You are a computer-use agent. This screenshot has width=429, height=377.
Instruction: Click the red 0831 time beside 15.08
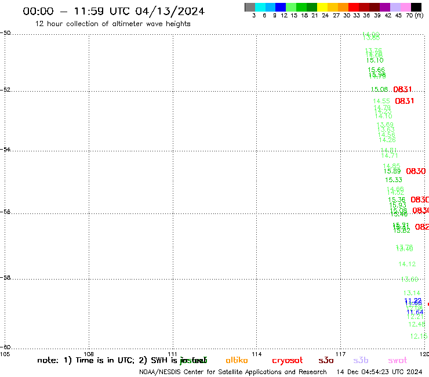point(402,89)
